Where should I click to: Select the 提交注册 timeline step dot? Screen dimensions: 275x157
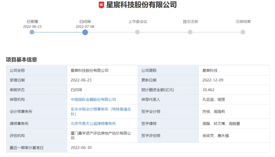tap(190, 32)
